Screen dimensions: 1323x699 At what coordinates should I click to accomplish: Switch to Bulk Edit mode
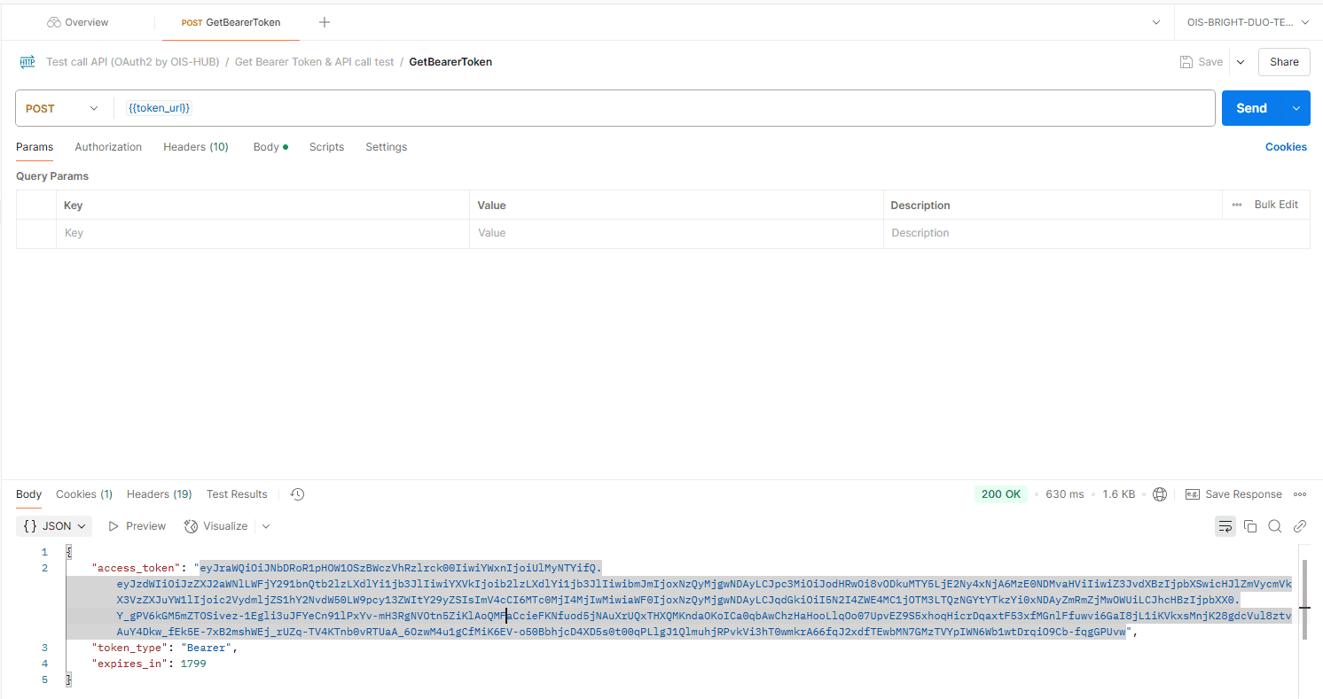coord(1276,205)
